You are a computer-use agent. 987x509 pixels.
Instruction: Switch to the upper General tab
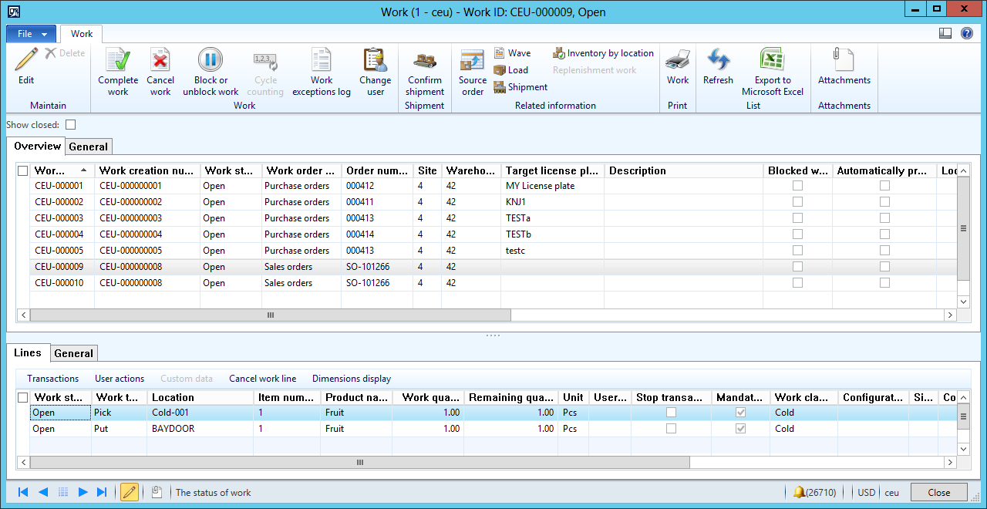[x=89, y=147]
